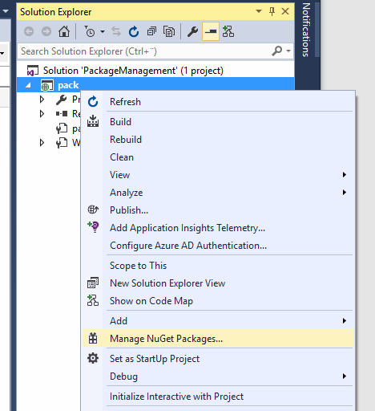Open the Solution Explorer window position dropdown
Screen dimensions: 375x411
(259, 11)
